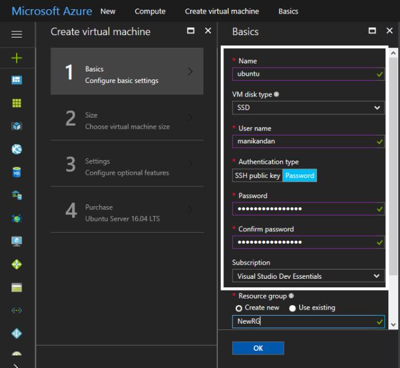The width and height of the screenshot is (400, 368).
Task: Open Storage accounts icon in sidebar
Action: pos(17,287)
